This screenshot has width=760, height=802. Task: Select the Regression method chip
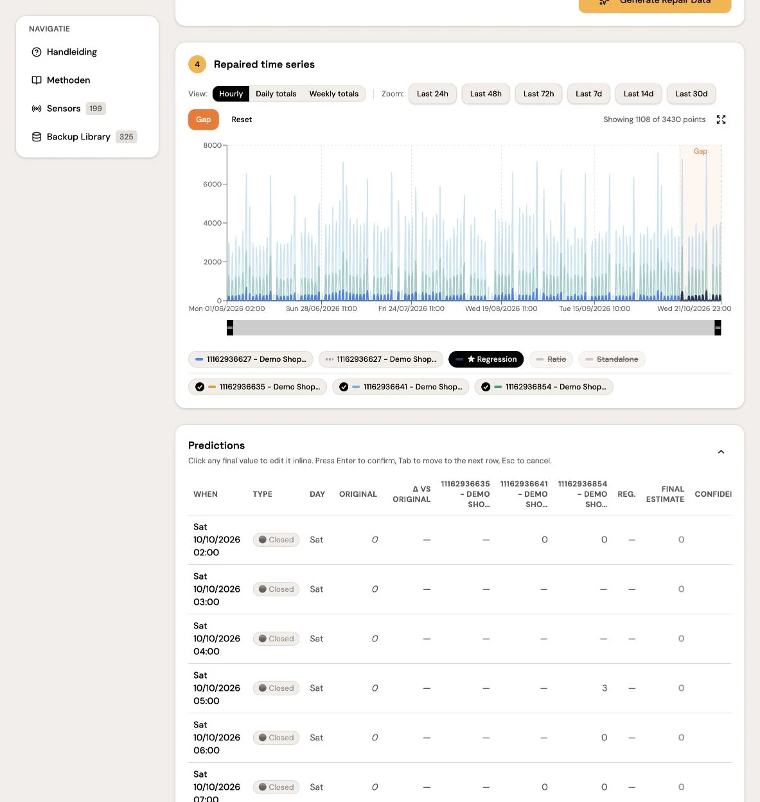tap(486, 359)
